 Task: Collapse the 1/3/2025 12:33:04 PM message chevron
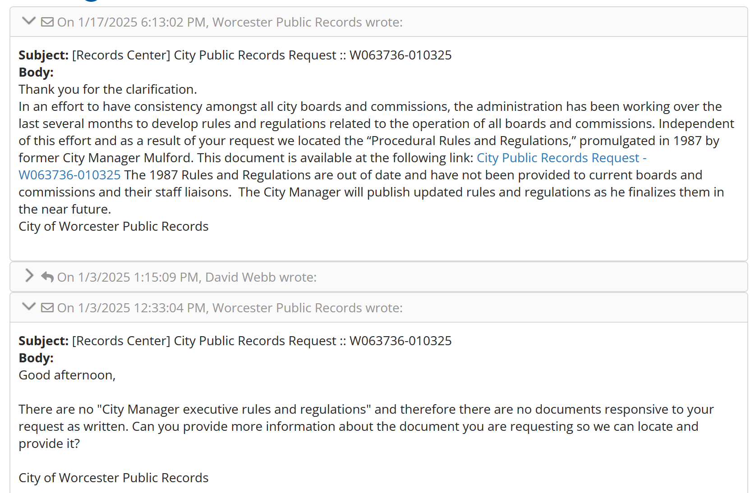(29, 307)
